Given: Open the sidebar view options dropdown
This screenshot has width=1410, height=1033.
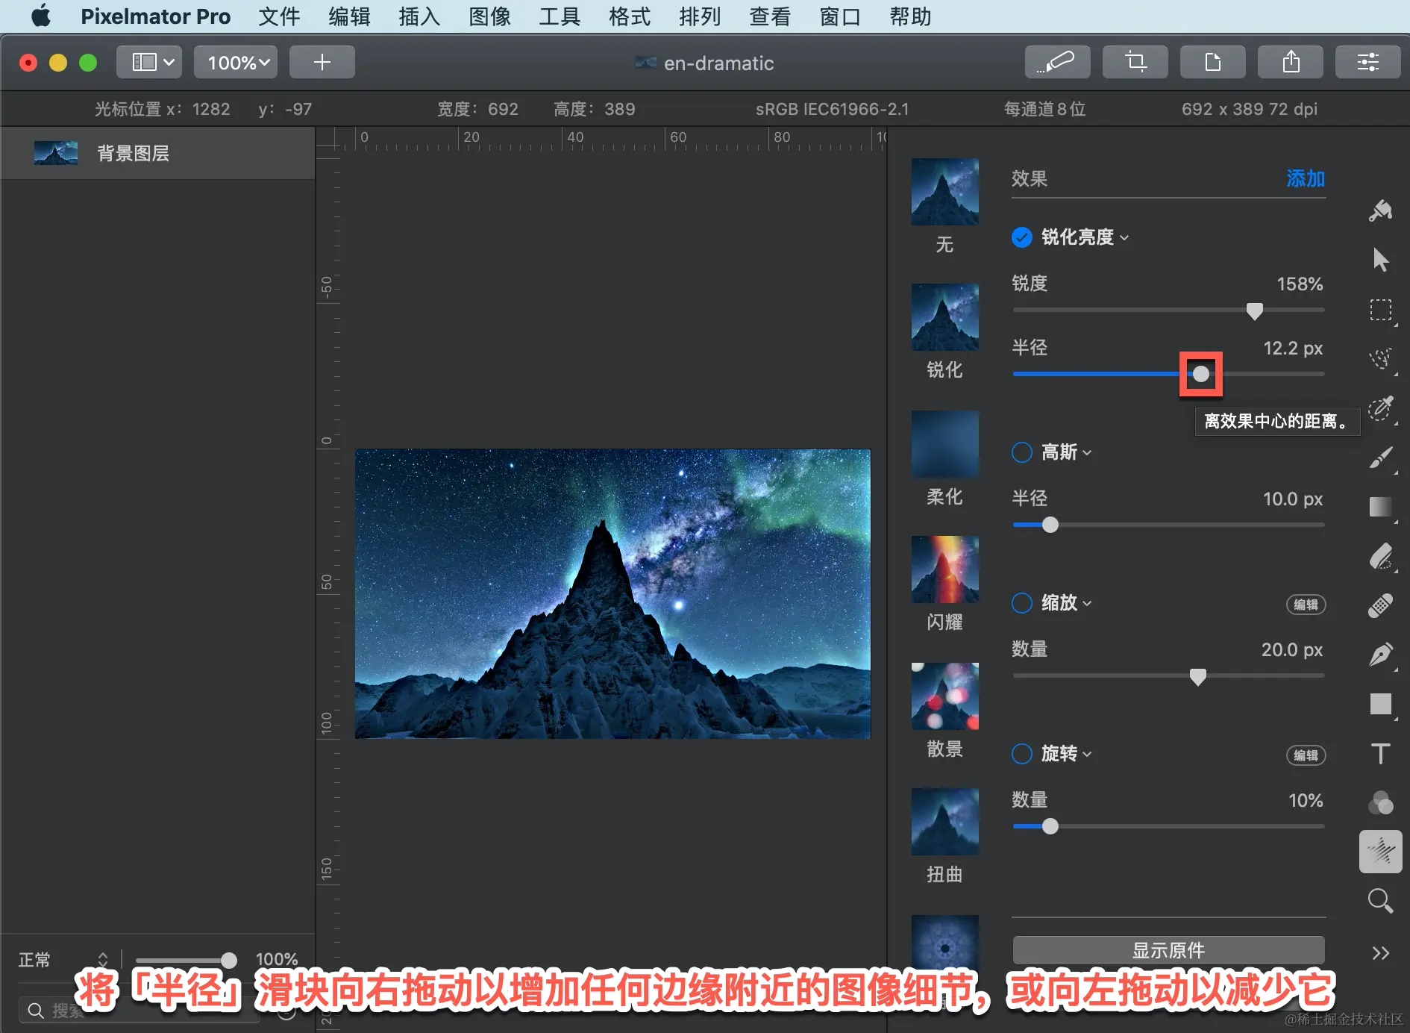Looking at the screenshot, I should (x=149, y=62).
